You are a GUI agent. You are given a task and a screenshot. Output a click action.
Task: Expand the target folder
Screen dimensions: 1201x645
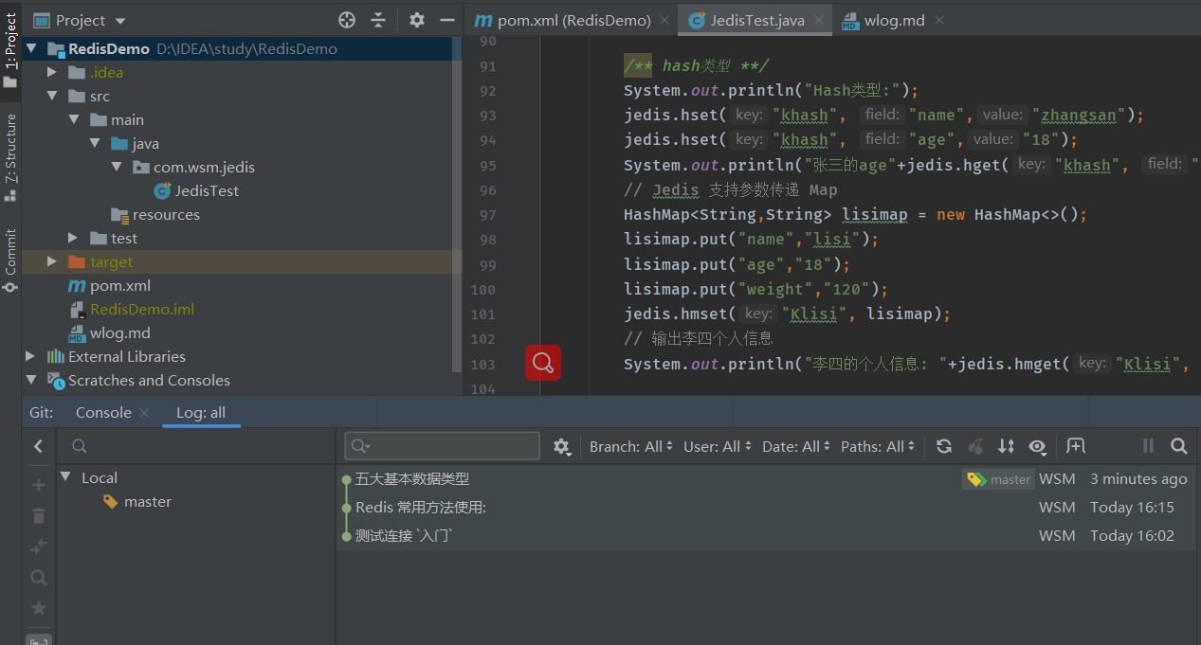coord(52,261)
